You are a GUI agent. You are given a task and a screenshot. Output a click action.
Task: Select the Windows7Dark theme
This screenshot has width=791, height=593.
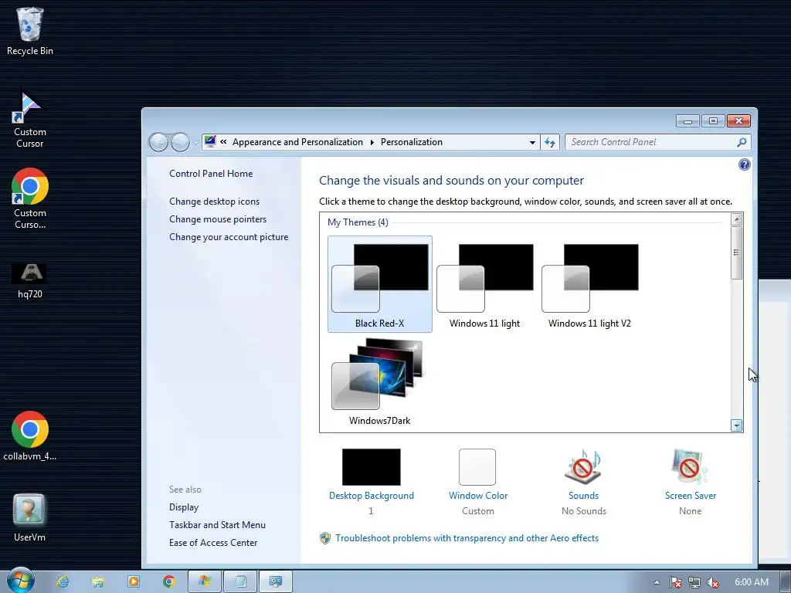click(380, 381)
